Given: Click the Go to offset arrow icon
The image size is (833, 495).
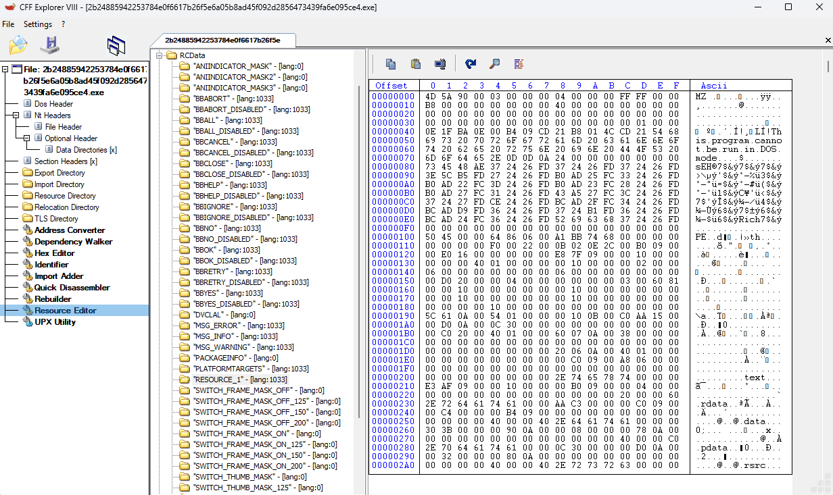Looking at the screenshot, I should [471, 64].
